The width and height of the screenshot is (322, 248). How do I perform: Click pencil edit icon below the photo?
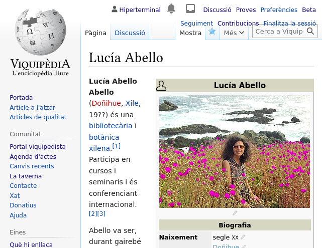[235, 213]
